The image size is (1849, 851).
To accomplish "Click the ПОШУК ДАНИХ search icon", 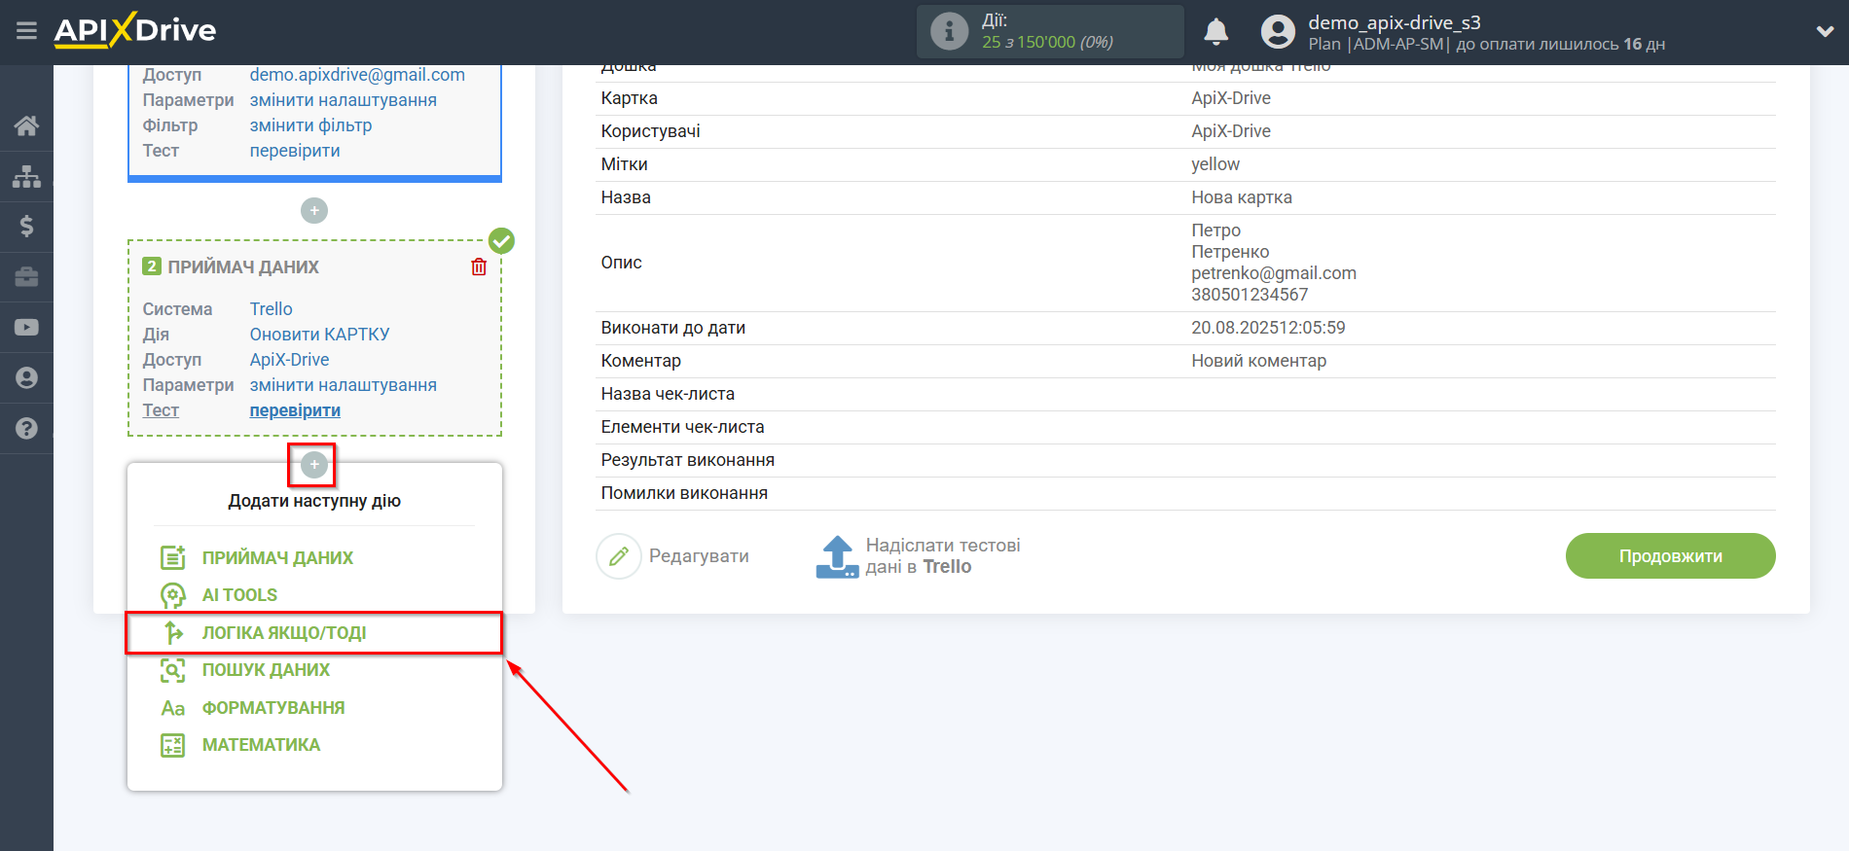I will coord(172,670).
